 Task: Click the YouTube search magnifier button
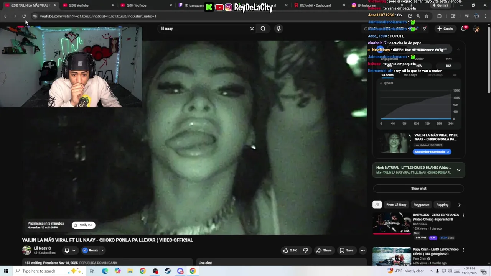pos(263,28)
